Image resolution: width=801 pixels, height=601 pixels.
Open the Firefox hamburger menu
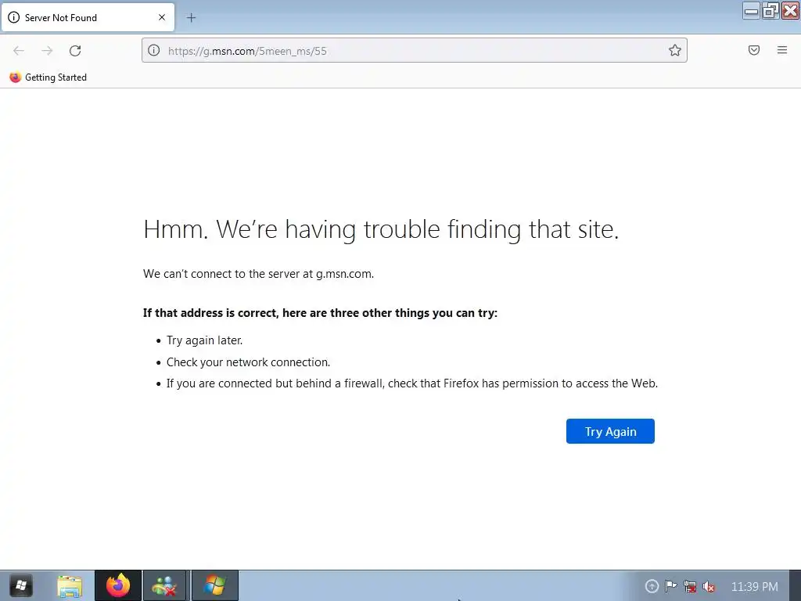[782, 50]
